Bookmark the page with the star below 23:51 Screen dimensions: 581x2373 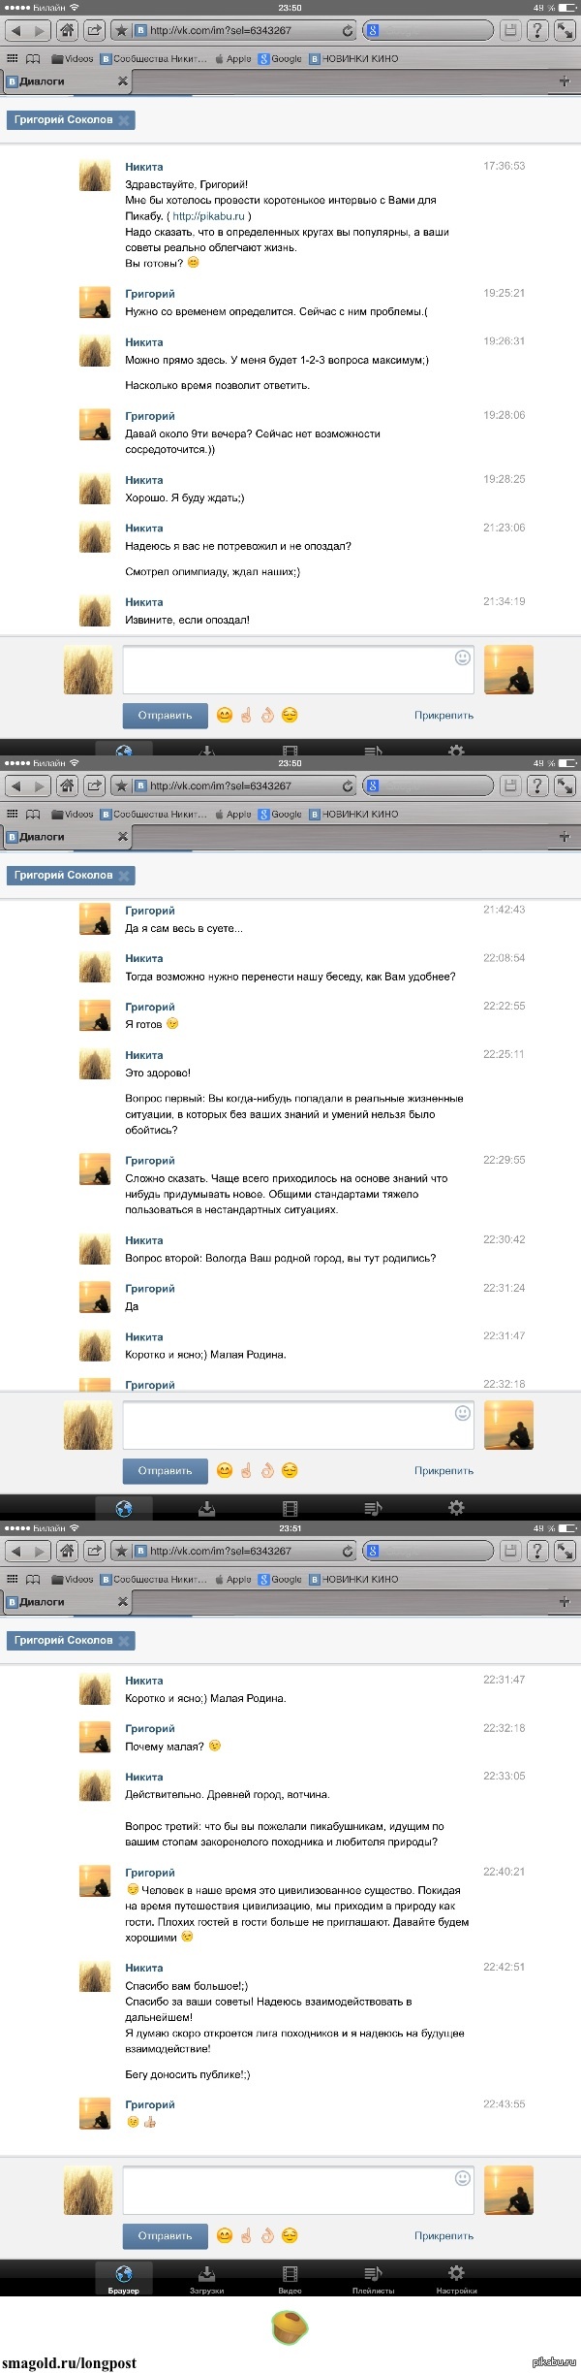pyautogui.click(x=121, y=1552)
